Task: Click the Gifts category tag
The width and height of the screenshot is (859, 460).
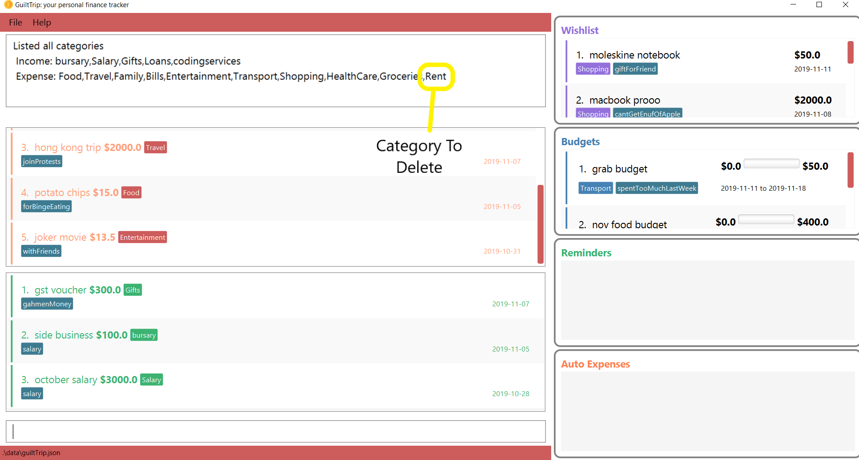Action: click(132, 290)
